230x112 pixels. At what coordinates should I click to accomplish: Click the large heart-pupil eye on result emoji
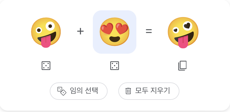tap(188, 26)
